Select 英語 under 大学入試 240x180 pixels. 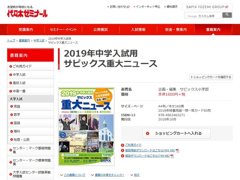tap(31, 106)
